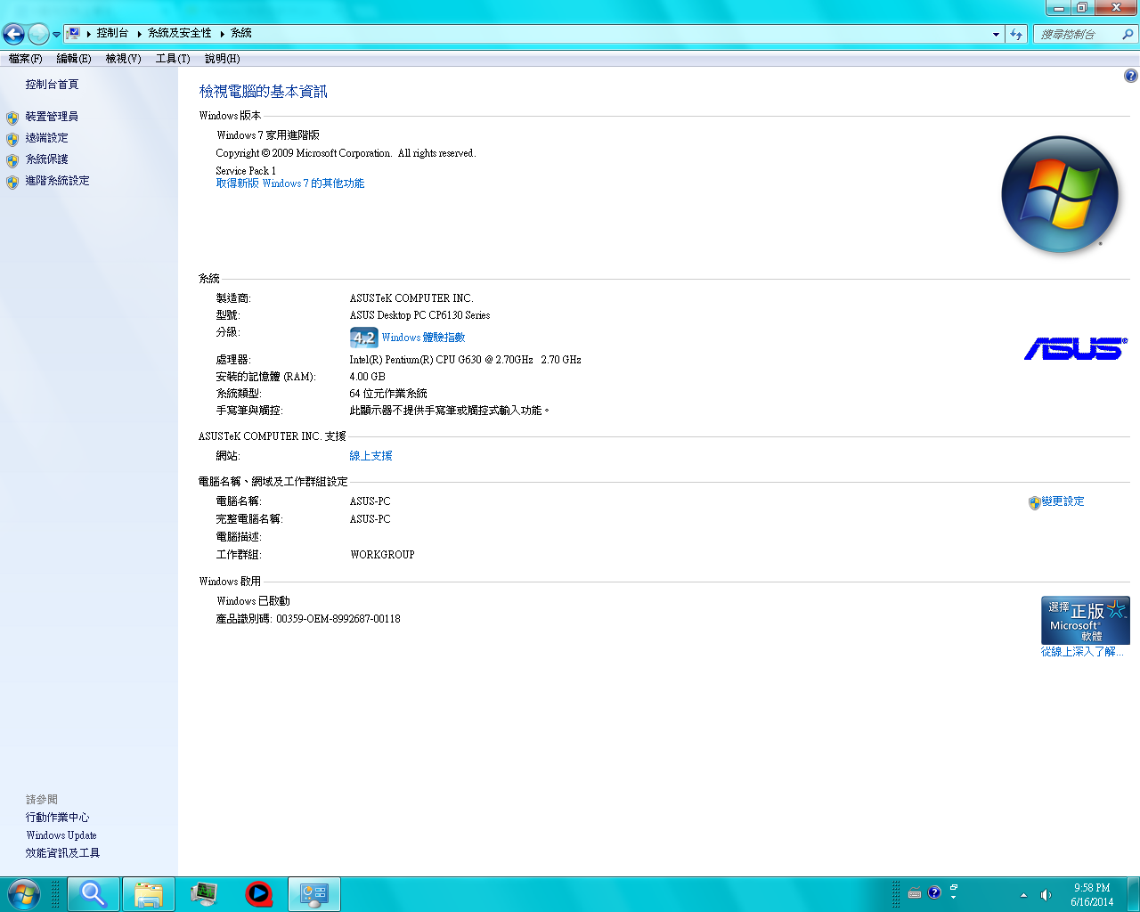The height and width of the screenshot is (912, 1140).
Task: Open the 線上支援 website link
Action: pos(370,456)
